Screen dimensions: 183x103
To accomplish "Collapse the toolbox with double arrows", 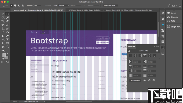I will 1,9.
